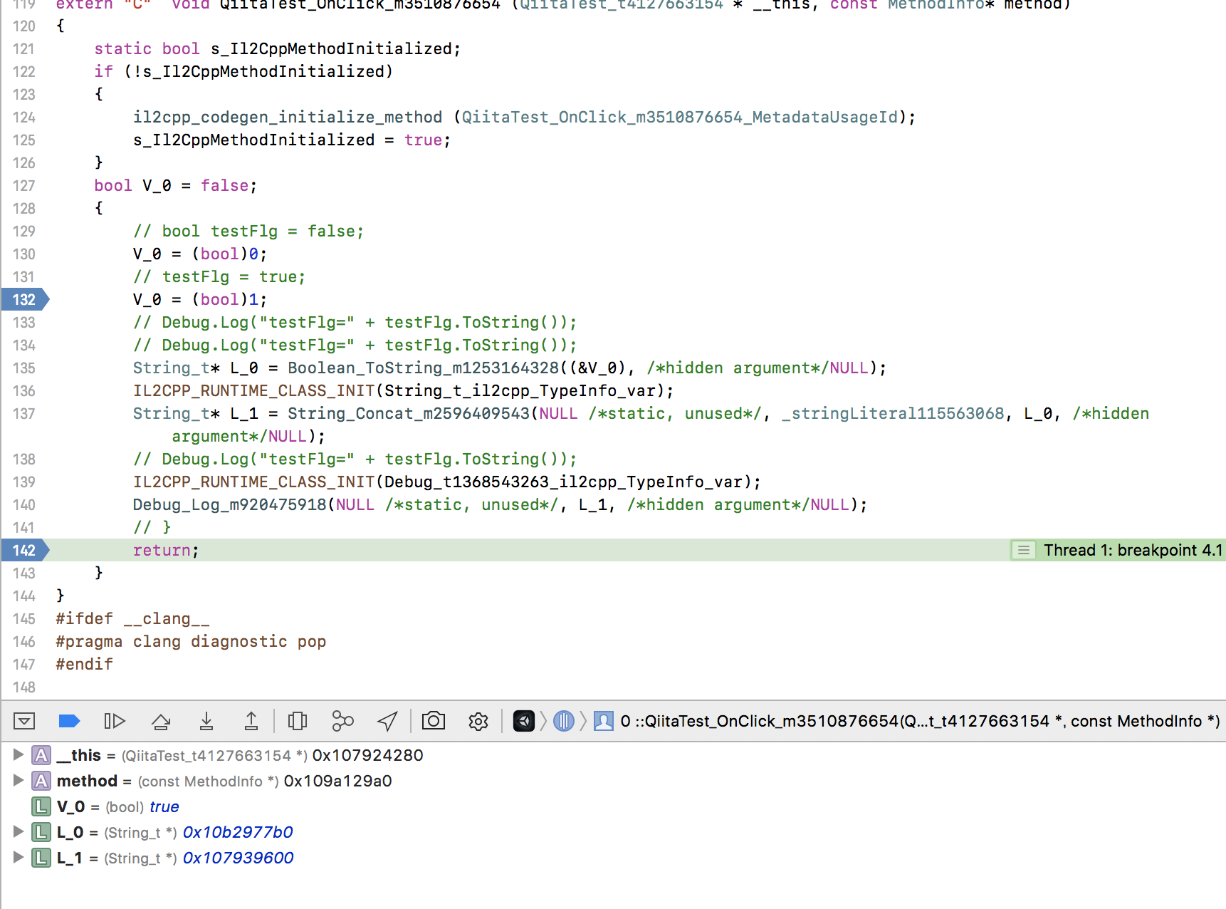Open the stack frame person icon
The height and width of the screenshot is (909, 1226).
tap(604, 721)
